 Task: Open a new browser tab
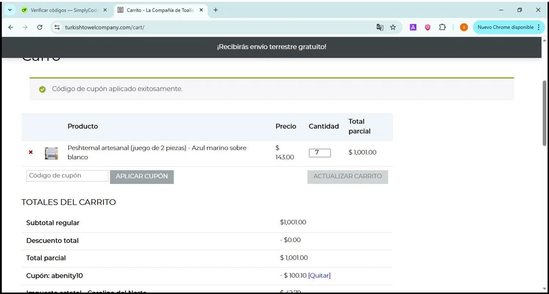point(216,10)
